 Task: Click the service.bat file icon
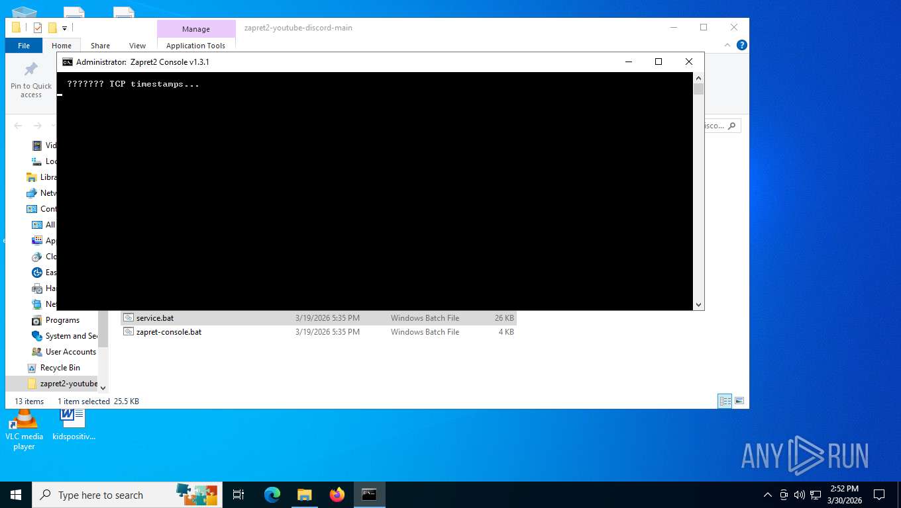pos(129,318)
